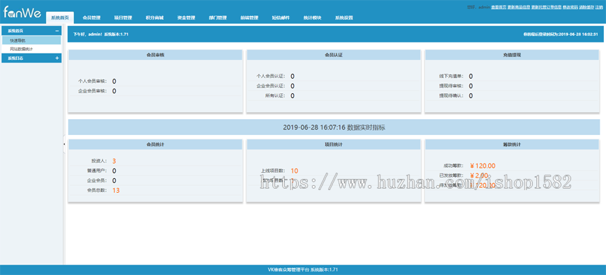Click the 项目统计 panel header

[x=334, y=144]
